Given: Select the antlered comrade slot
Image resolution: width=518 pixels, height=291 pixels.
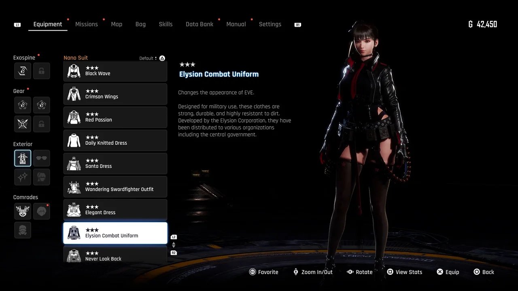Looking at the screenshot, I should pos(23,211).
